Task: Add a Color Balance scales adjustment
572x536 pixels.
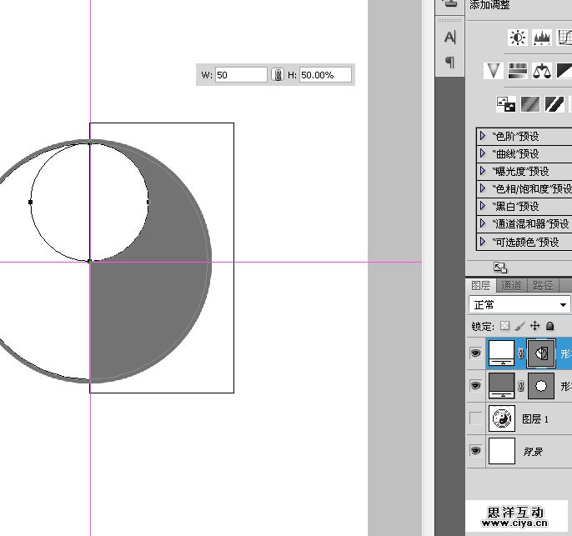Action: 542,71
